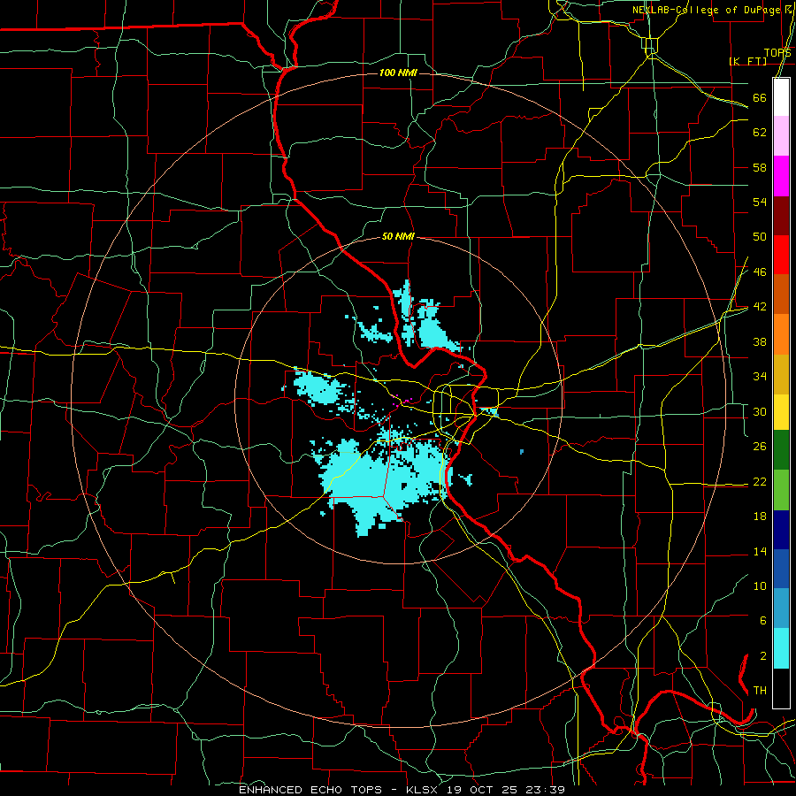Click the '18' legend value
The width and height of the screenshot is (796, 796).
tap(760, 517)
